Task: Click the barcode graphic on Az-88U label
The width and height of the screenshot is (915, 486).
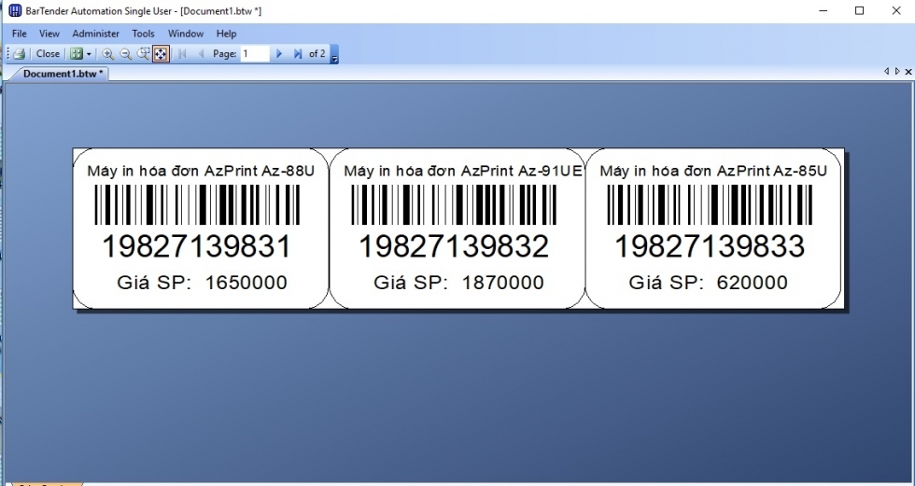Action: [x=197, y=204]
